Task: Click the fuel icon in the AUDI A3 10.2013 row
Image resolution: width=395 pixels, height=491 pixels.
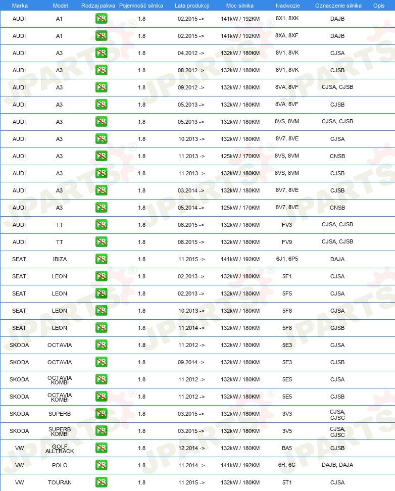Action: [101, 139]
